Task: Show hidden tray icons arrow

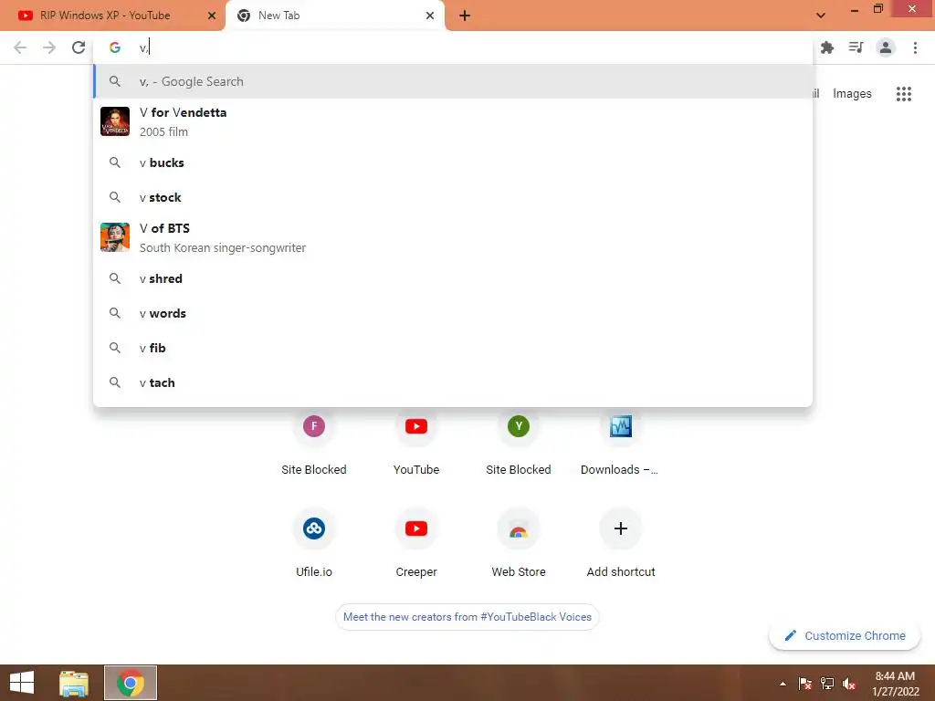Action: 783,684
